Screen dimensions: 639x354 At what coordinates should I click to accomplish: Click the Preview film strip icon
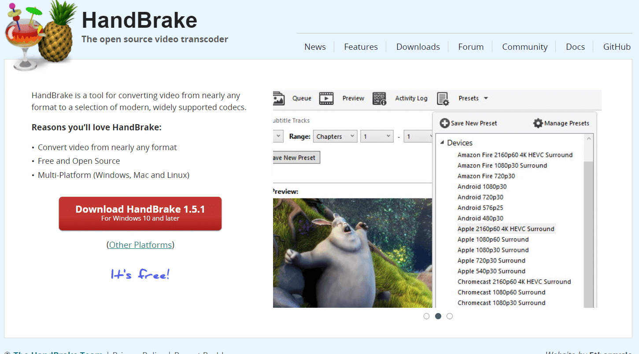(x=326, y=98)
